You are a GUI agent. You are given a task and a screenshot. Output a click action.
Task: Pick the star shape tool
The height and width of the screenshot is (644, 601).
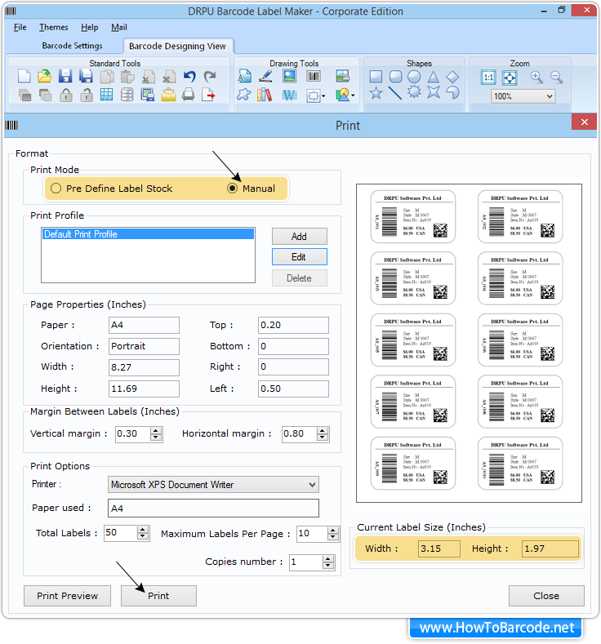(x=376, y=94)
